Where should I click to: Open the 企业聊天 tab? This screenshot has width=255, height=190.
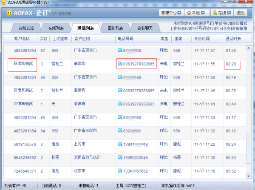(145, 28)
